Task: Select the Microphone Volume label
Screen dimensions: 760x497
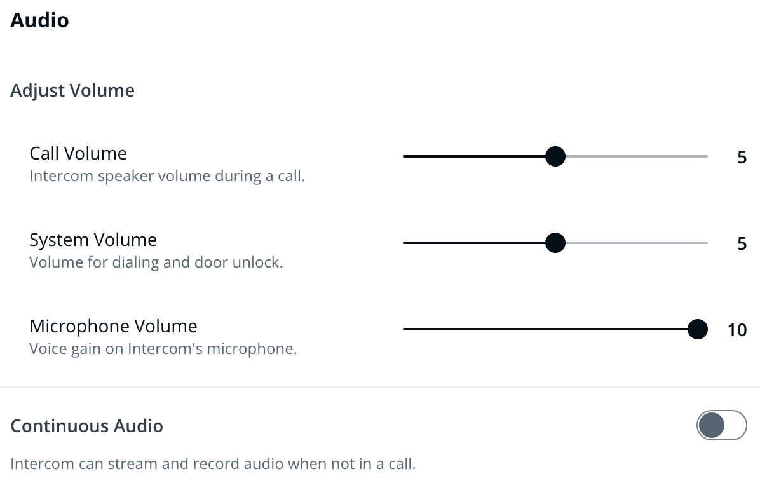Action: (x=113, y=326)
